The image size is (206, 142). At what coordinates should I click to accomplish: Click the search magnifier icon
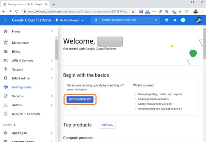click(96, 20)
